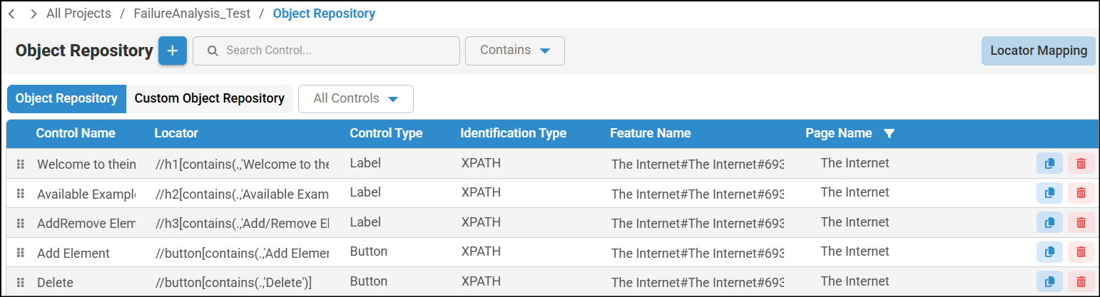Viewport: 1100px width, 297px height.
Task: Click the Page Name filter icon
Action: [889, 133]
